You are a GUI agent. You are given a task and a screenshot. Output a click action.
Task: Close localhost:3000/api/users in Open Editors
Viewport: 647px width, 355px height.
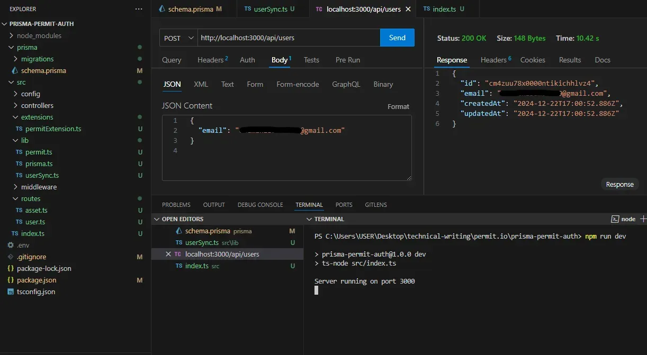168,254
